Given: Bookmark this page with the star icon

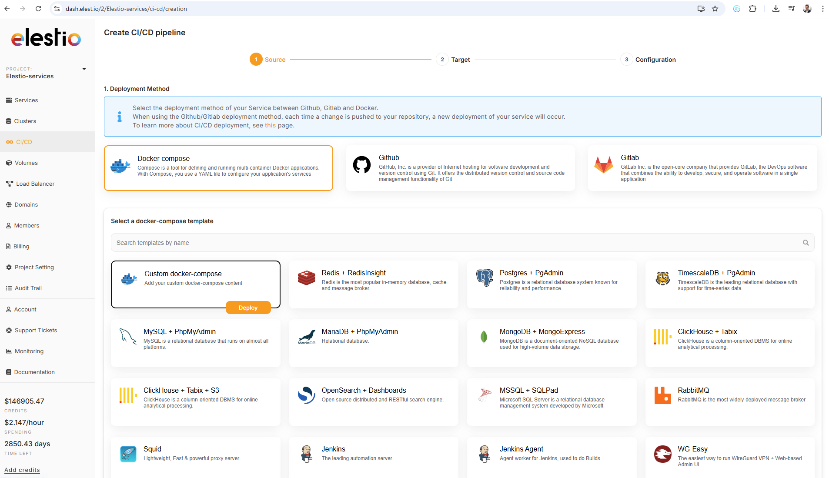Looking at the screenshot, I should (715, 9).
